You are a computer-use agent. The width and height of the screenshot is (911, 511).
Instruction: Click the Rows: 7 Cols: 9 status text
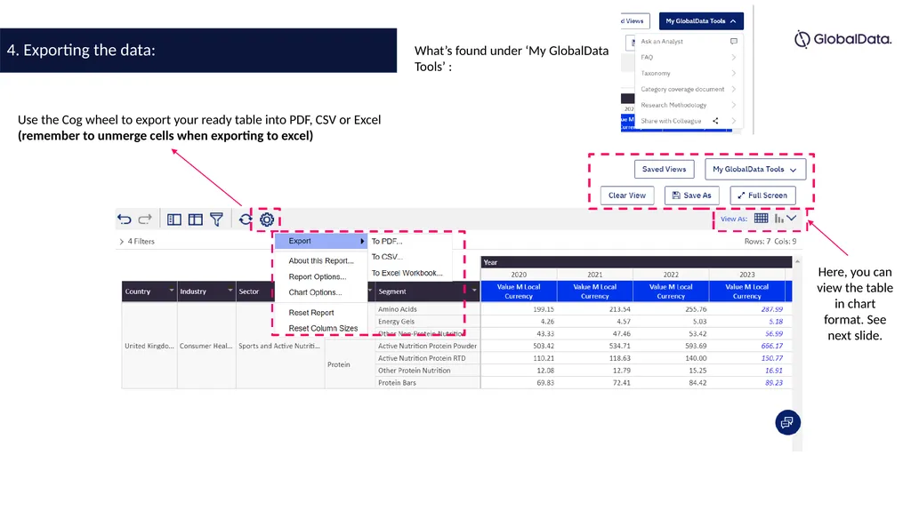pos(770,241)
